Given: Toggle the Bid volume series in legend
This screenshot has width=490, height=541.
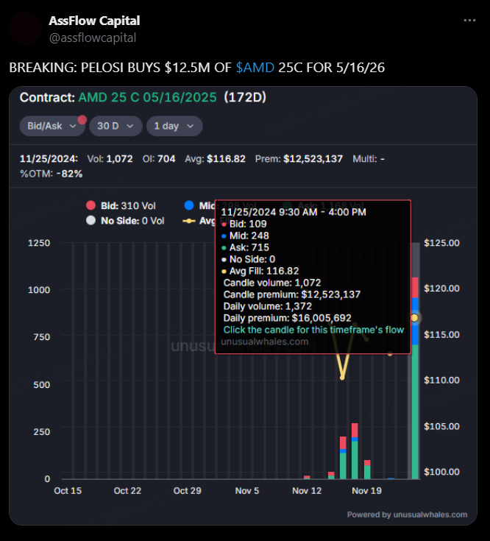Looking at the screenshot, I should 116,206.
